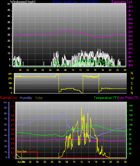Select the 29.2 barometer axis value

click(x=130, y=48)
